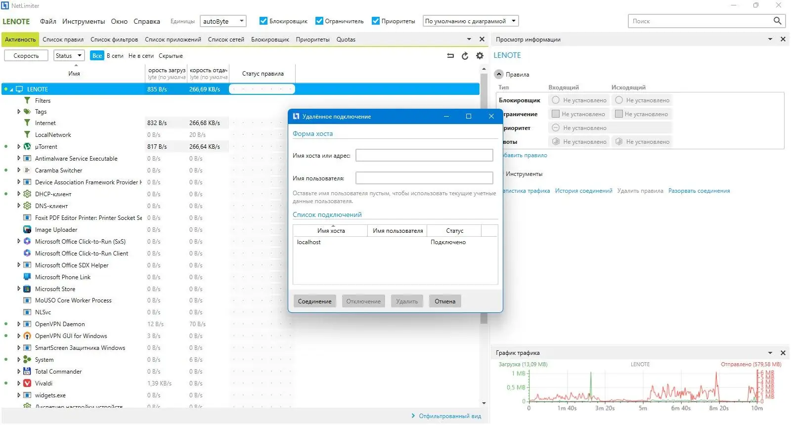Click the DNS-клиент gear icon
The width and height of the screenshot is (791, 425).
(27, 206)
